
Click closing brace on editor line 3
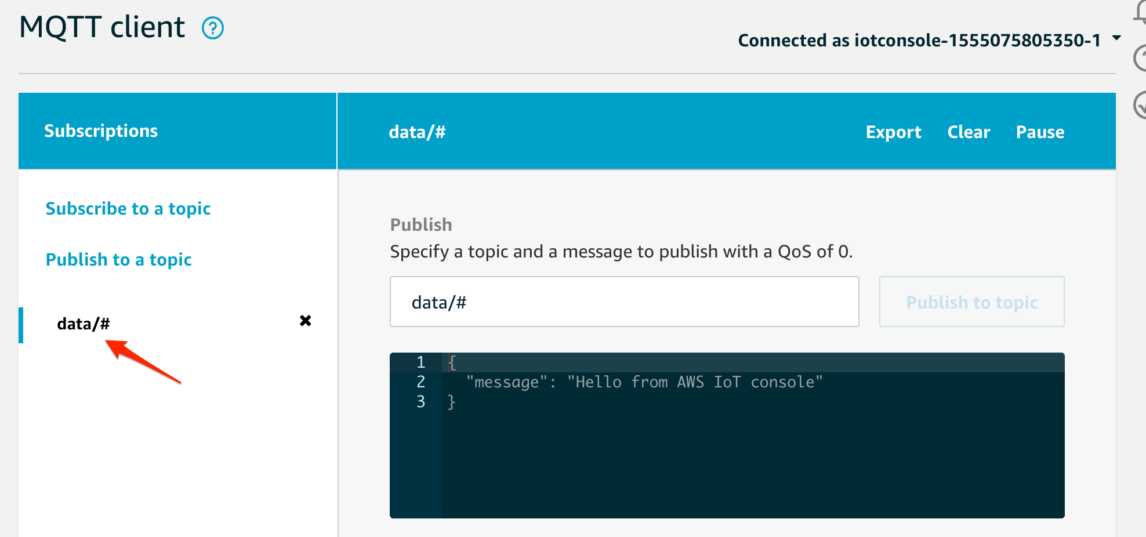click(x=451, y=402)
